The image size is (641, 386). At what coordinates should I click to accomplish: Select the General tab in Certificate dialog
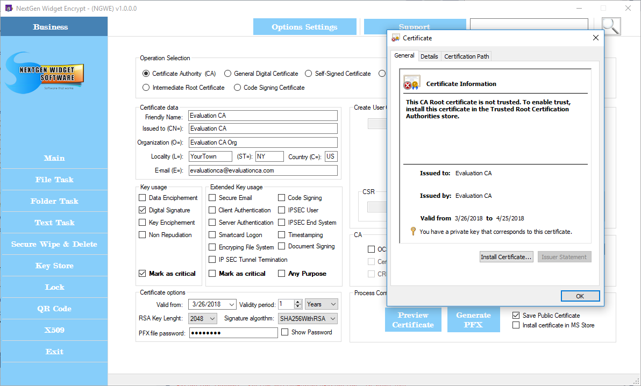(404, 55)
